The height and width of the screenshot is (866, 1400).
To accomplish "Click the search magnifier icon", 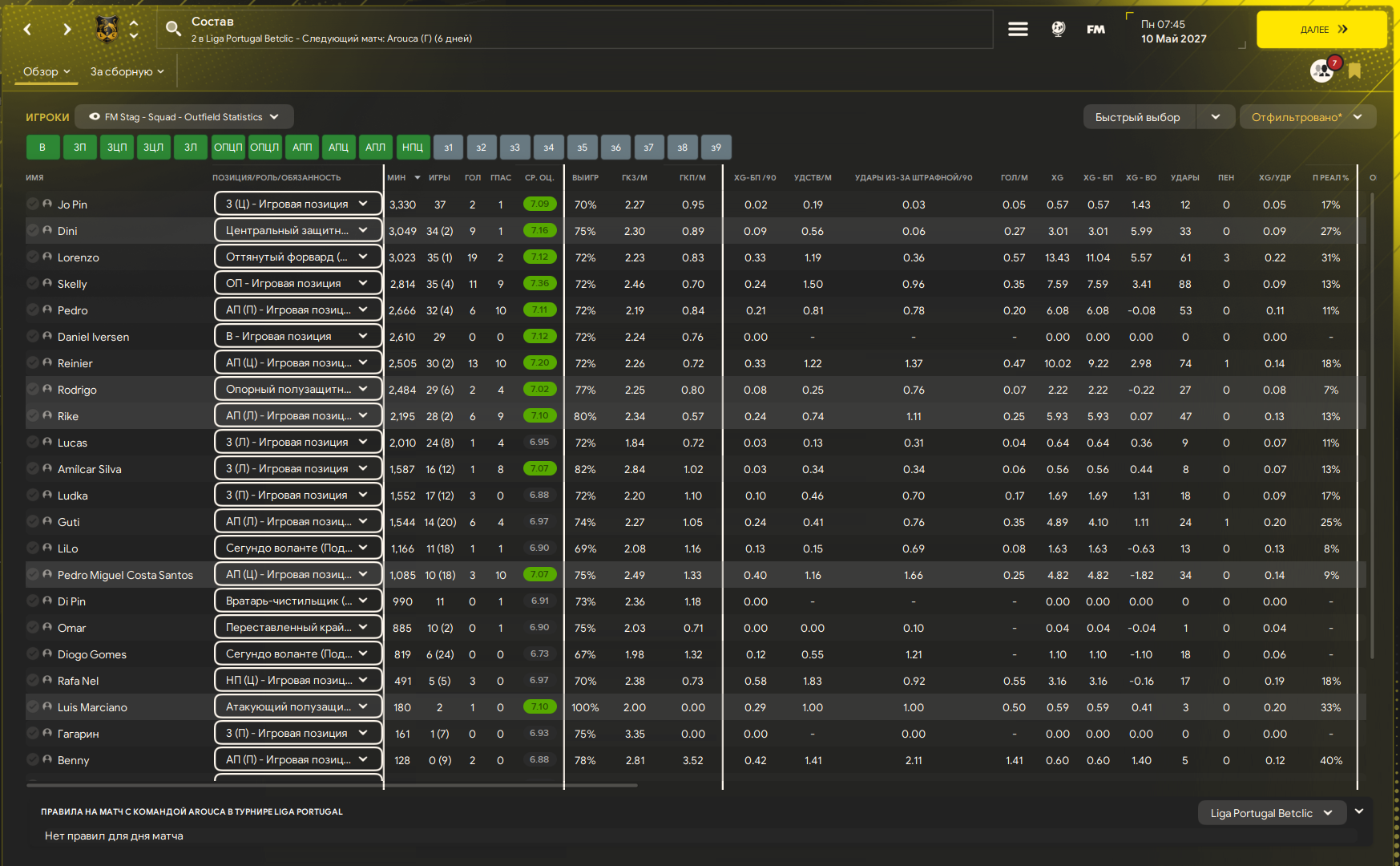I will (x=172, y=30).
